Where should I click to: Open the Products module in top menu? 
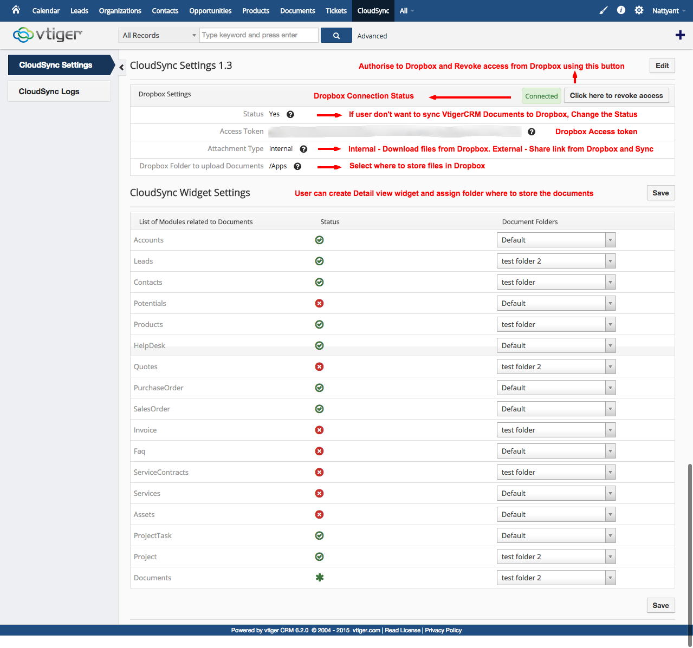click(x=256, y=11)
